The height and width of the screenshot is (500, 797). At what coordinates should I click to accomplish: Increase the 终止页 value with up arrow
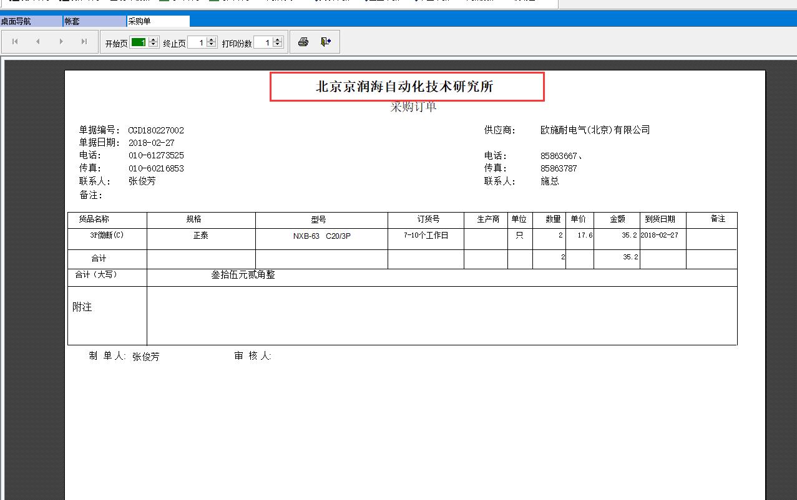(x=211, y=40)
